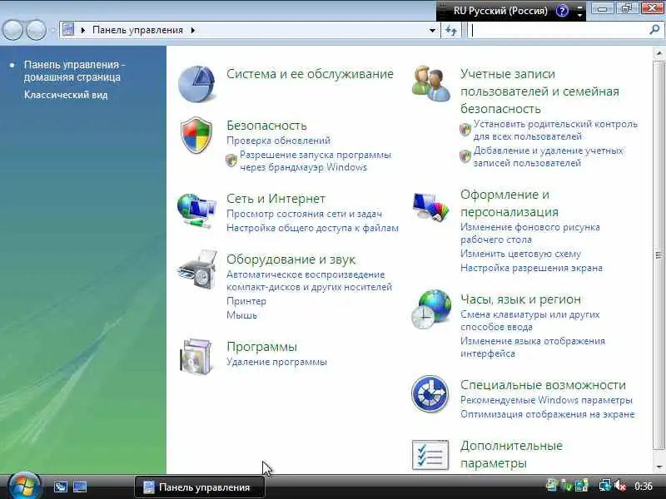Viewport: 666px width, 499px height.
Task: Click Проверка обновлений link
Action: tap(278, 141)
